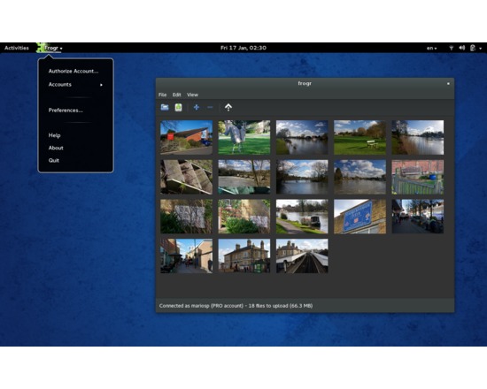Screen dimensions: 487x389
Task: Open the en keyboard language dropdown
Action: tap(431, 48)
